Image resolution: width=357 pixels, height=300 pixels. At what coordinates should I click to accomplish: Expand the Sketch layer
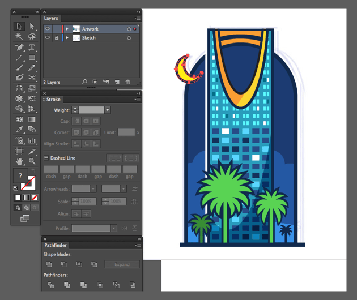click(67, 38)
